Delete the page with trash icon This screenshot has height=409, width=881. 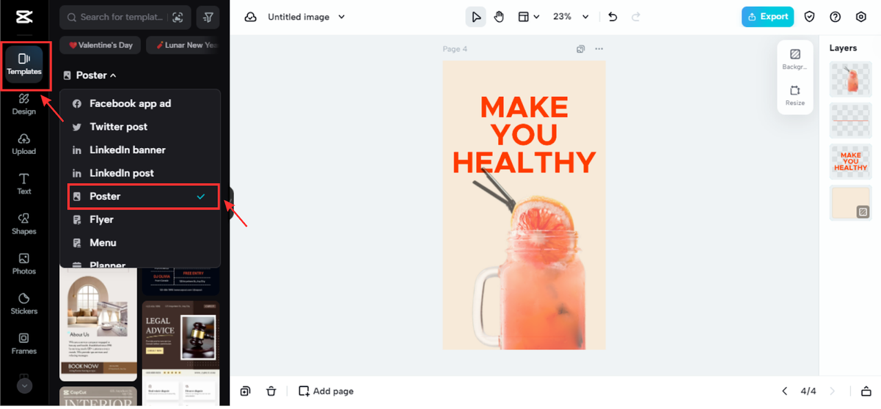click(x=271, y=391)
